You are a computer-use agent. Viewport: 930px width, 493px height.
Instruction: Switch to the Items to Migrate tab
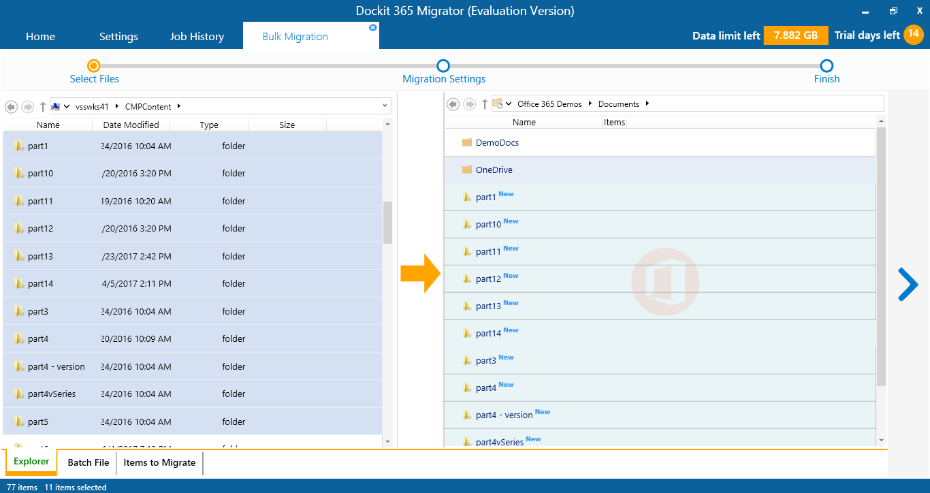[159, 462]
